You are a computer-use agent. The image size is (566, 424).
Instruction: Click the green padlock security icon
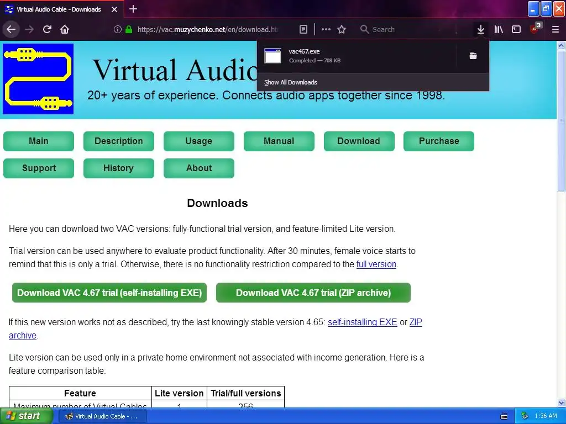click(x=128, y=29)
